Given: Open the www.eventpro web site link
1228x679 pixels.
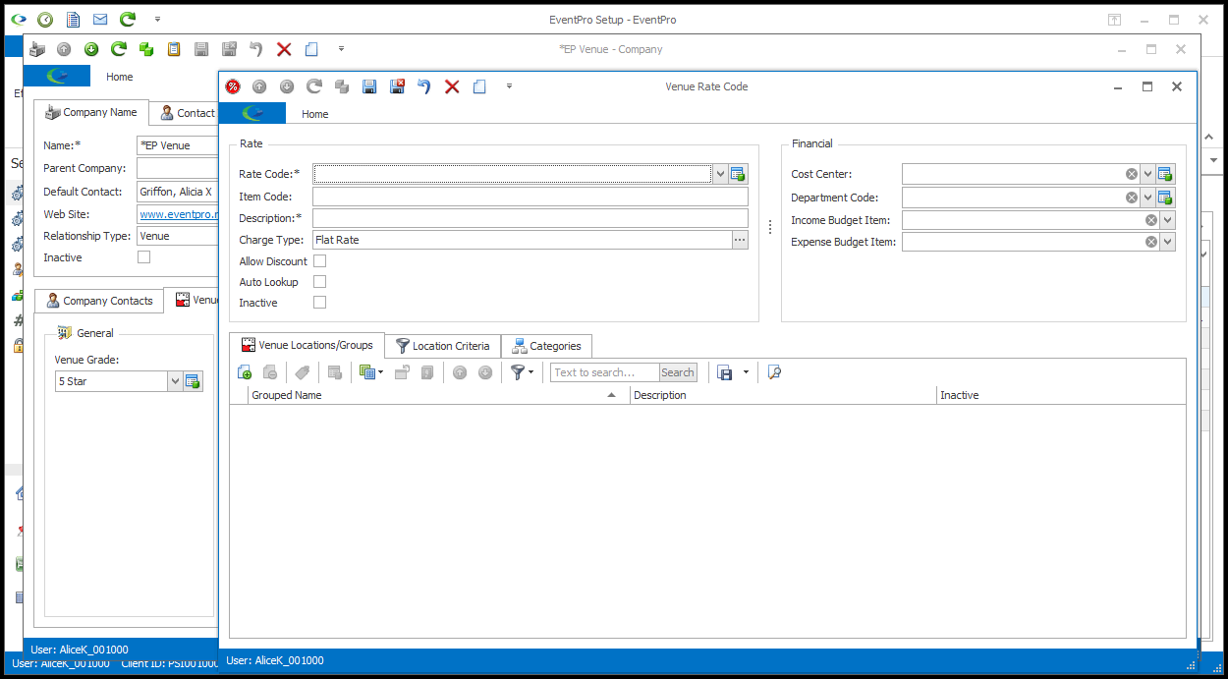Looking at the screenshot, I should [x=177, y=213].
